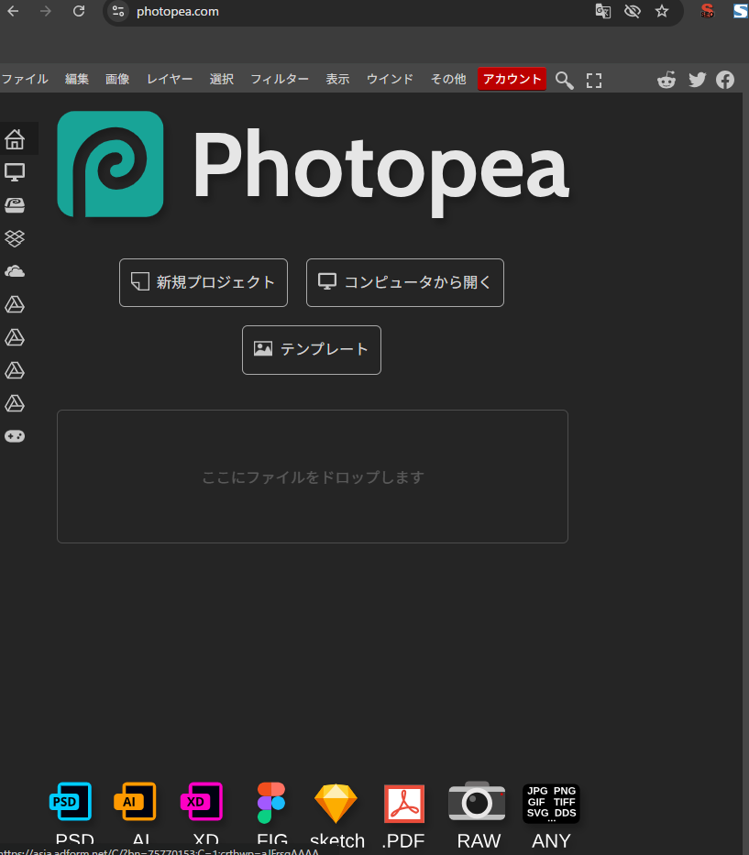Click the XD format icon
Image resolution: width=749 pixels, height=855 pixels.
202,802
